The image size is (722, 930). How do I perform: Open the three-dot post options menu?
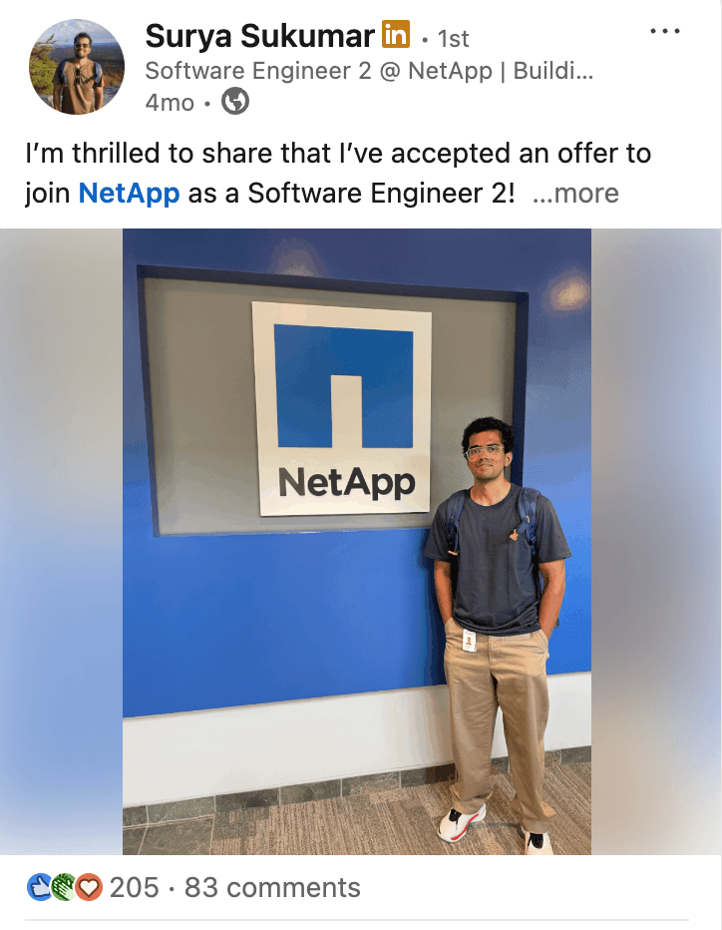664,32
